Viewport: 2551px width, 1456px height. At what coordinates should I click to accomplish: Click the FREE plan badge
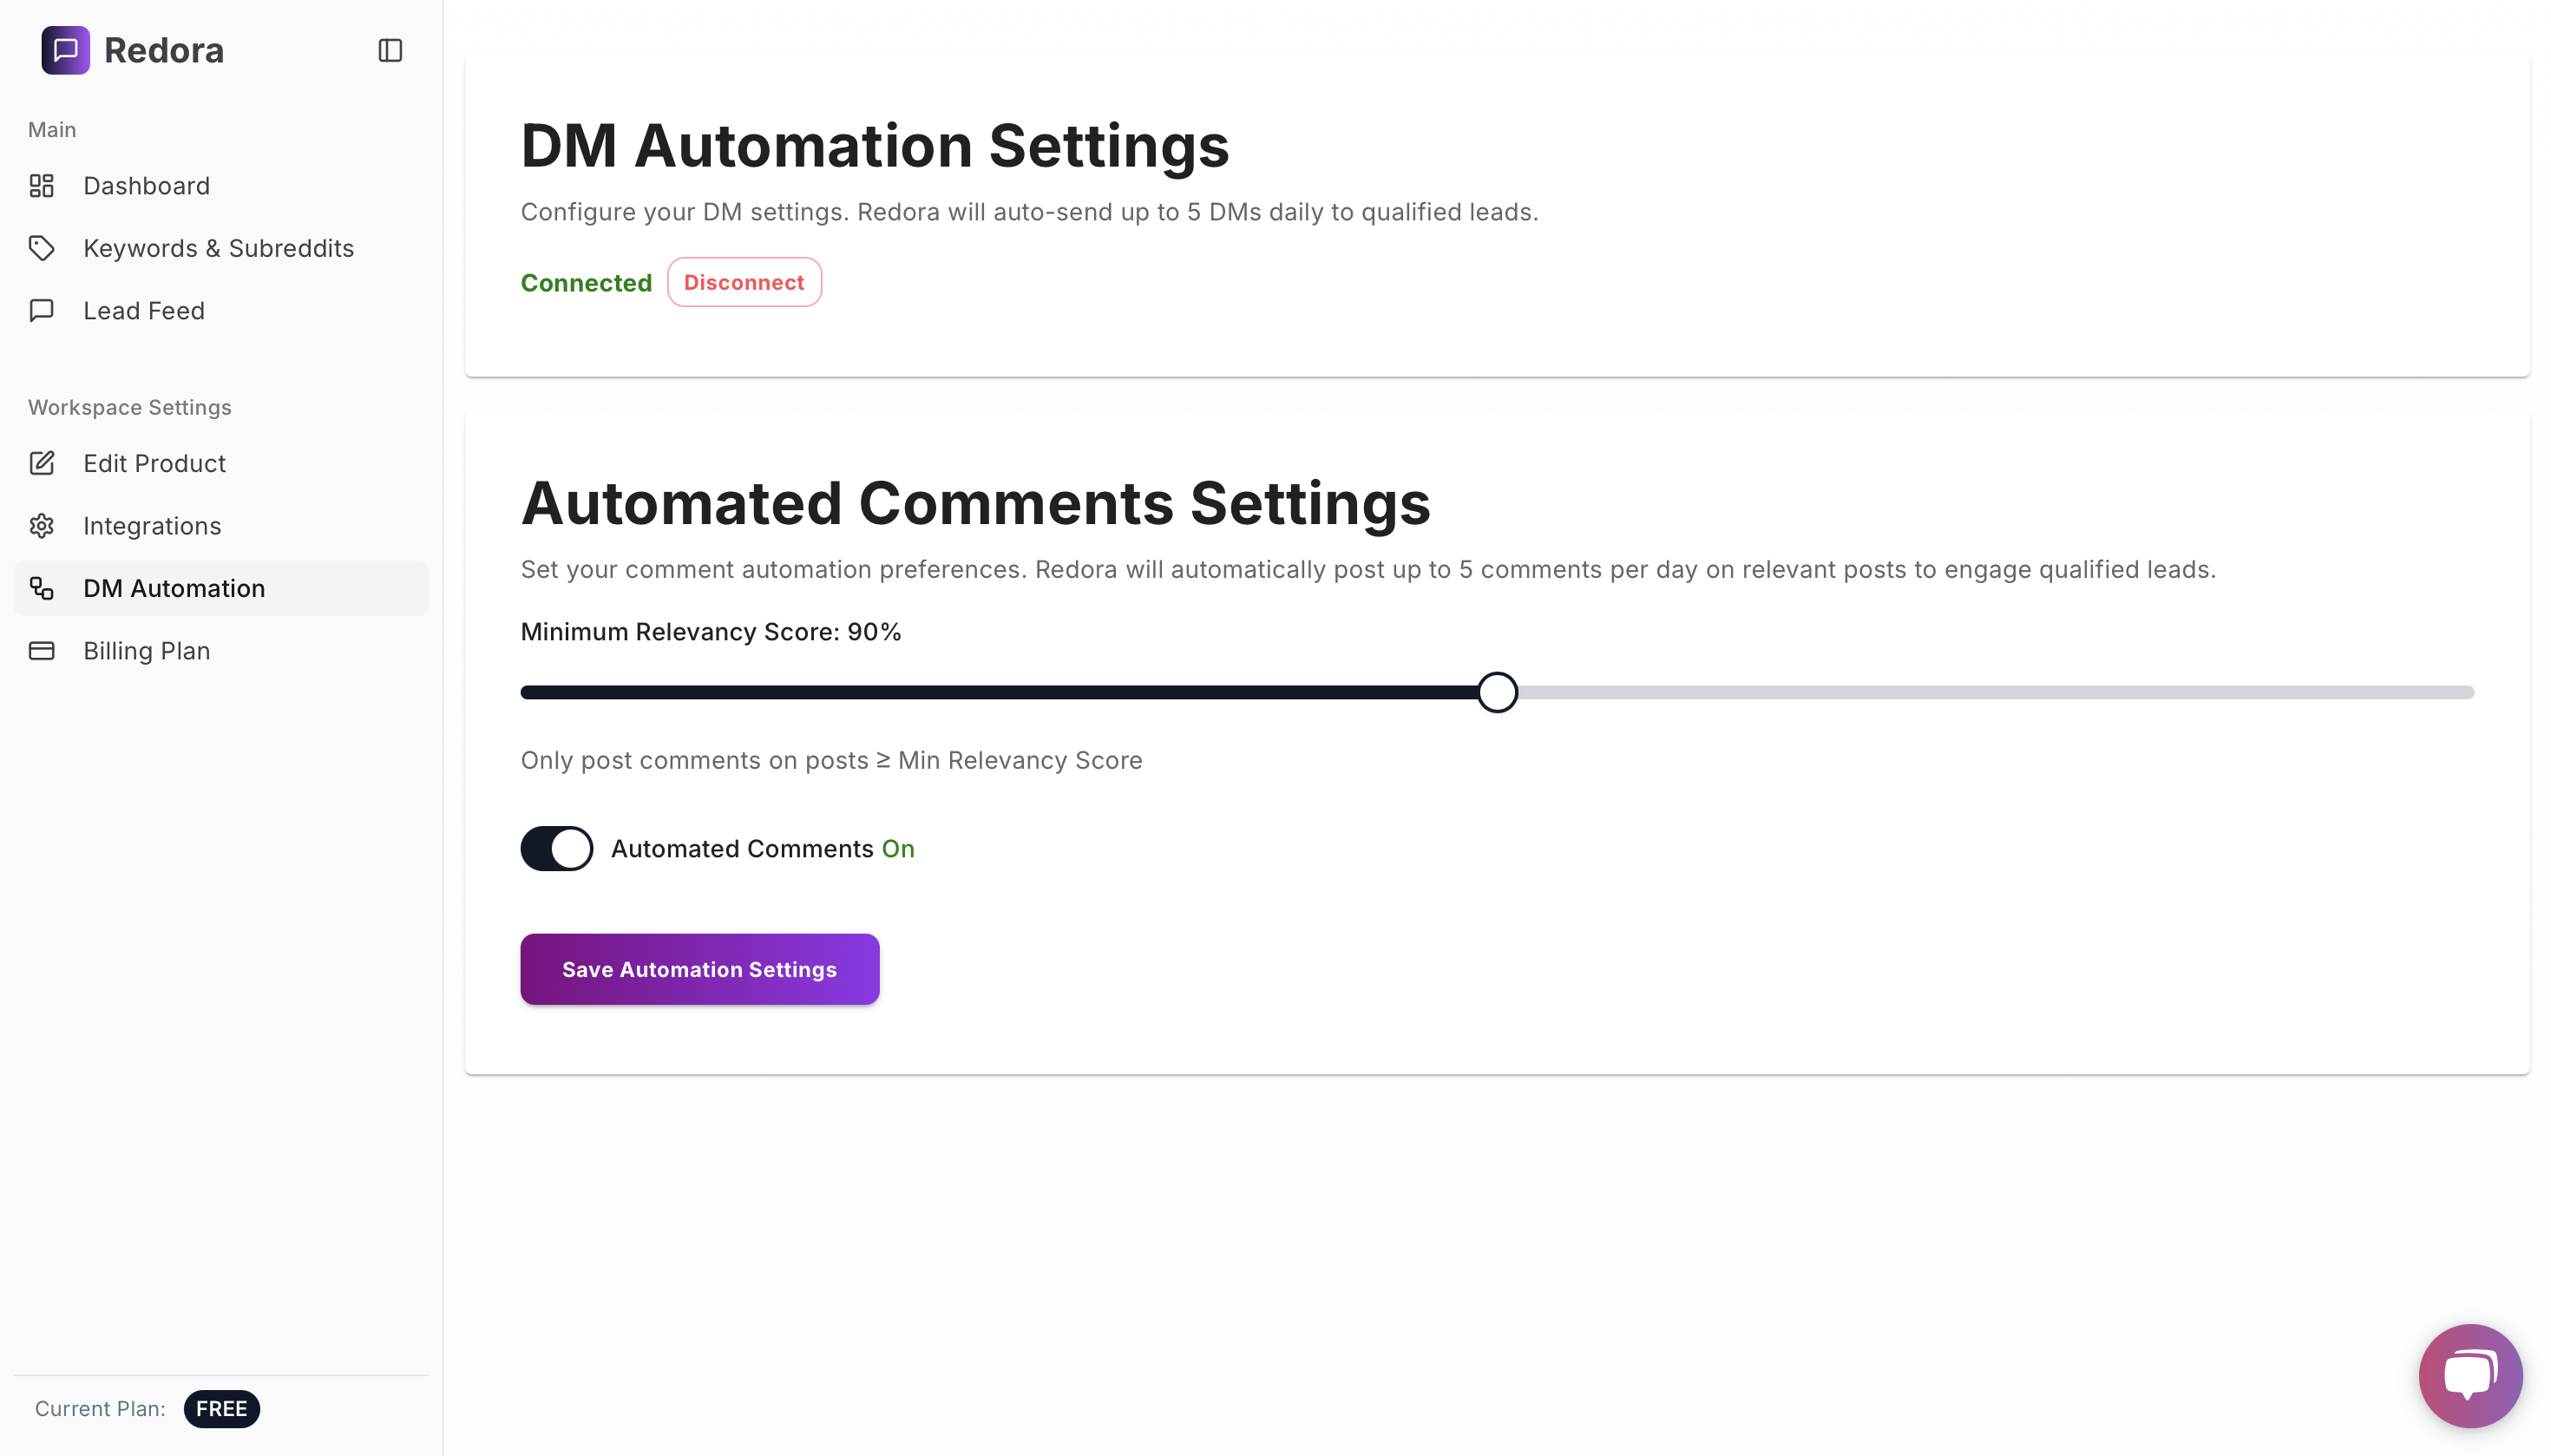tap(221, 1408)
